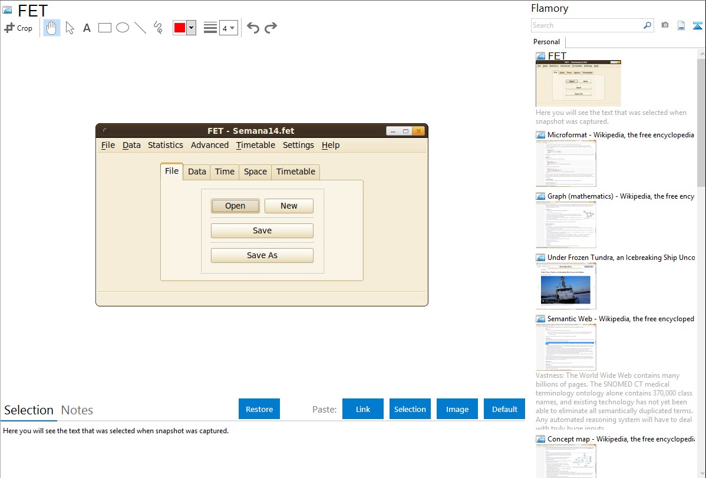Select the straight line tool
Viewport: 706px width, 478px height.
tap(140, 28)
